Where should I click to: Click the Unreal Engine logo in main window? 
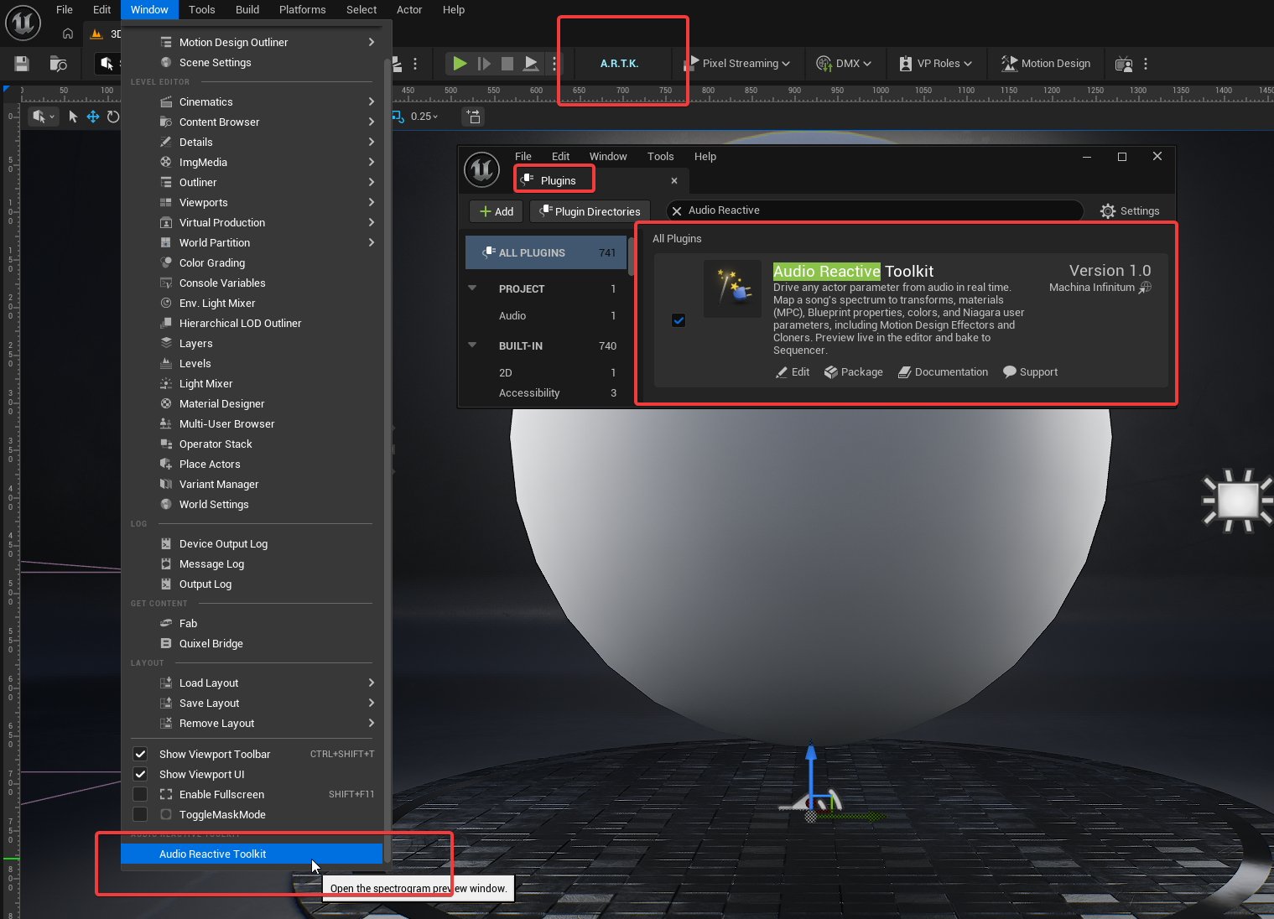[23, 23]
